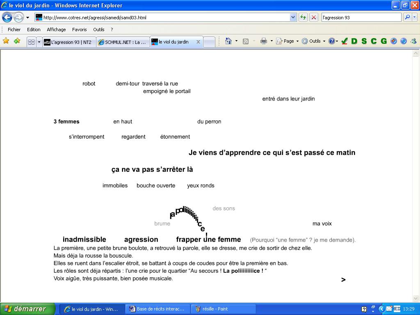The image size is (420, 315).
Task: Click the scrollbar down arrow
Action: tap(415, 298)
